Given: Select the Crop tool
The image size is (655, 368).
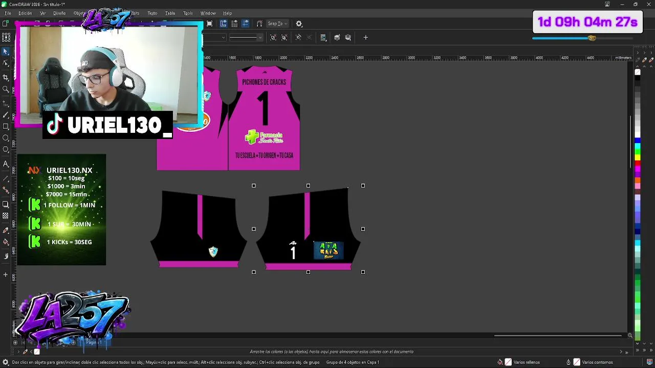Looking at the screenshot, I should click(x=6, y=77).
